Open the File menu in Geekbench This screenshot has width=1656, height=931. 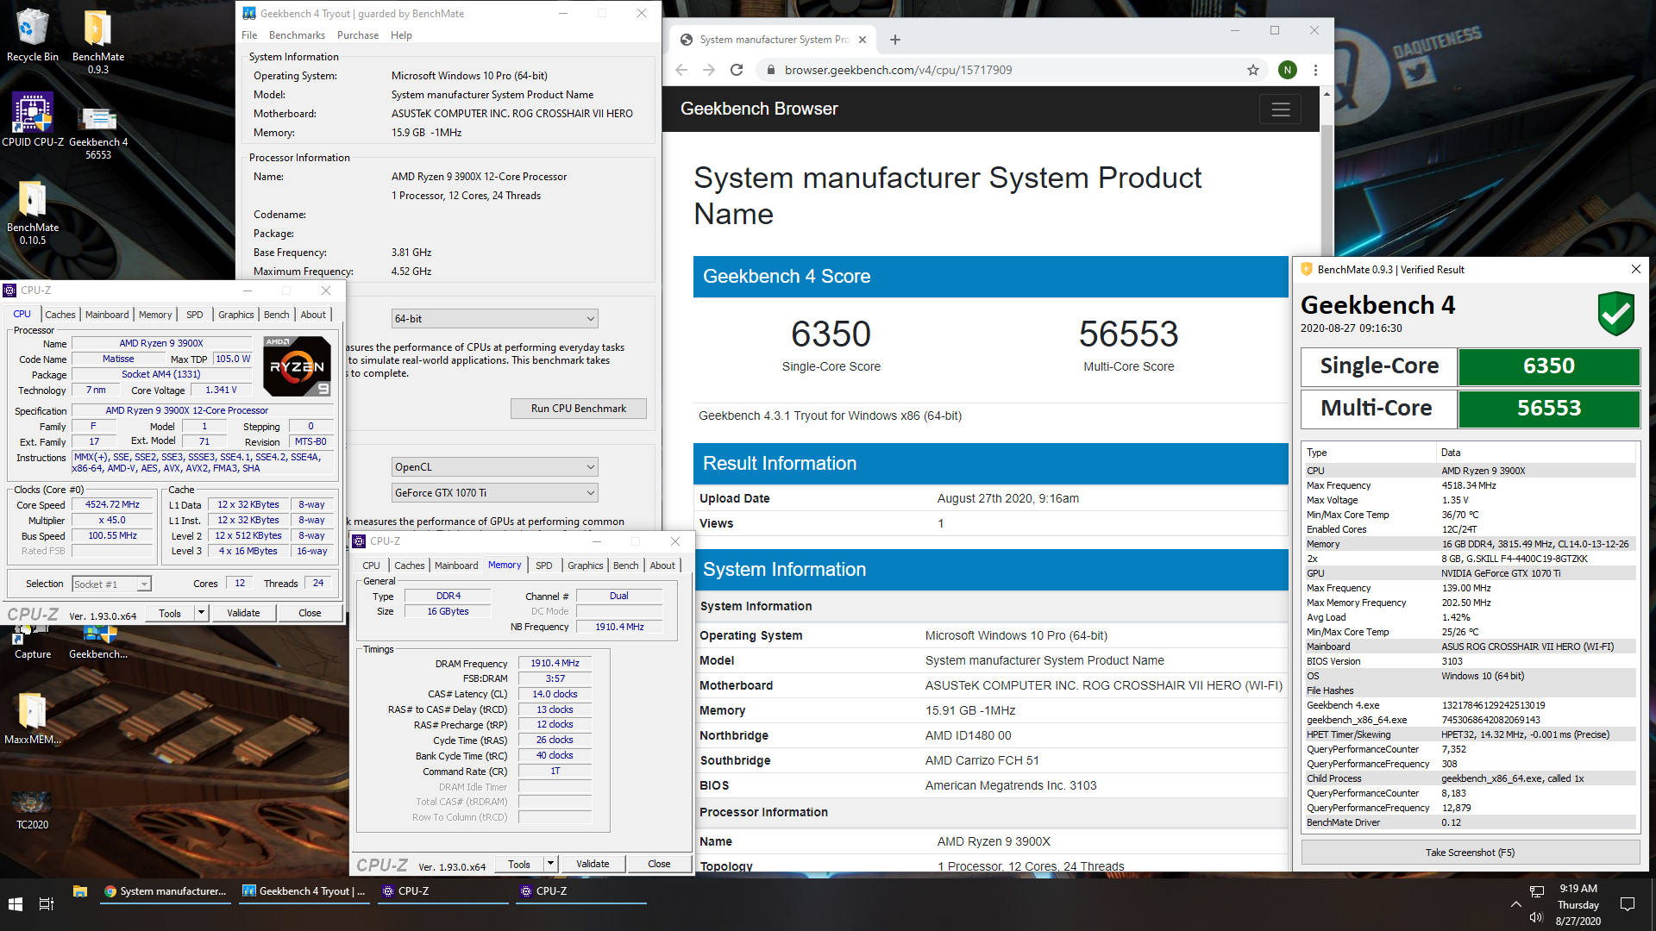click(249, 35)
